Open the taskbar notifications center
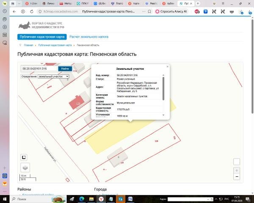The width and height of the screenshot is (254, 203). 248,199
